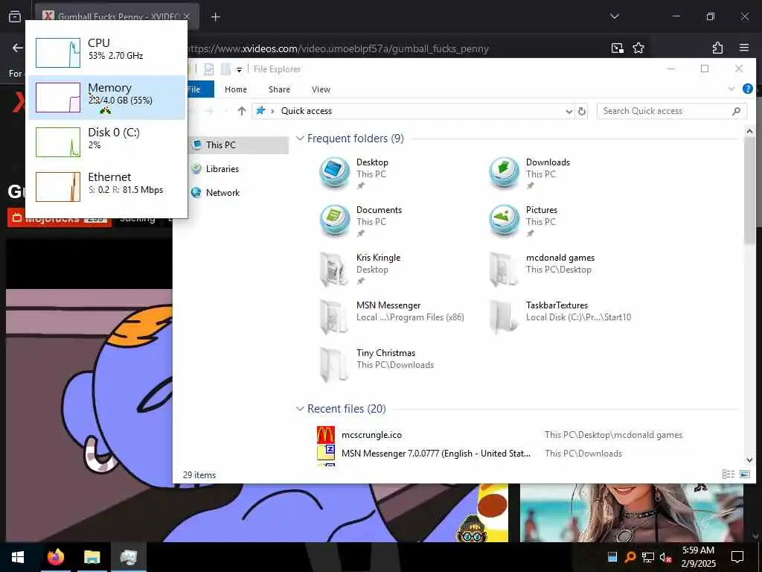This screenshot has width=762, height=572.
Task: Collapse the Recent files group
Action: point(301,409)
